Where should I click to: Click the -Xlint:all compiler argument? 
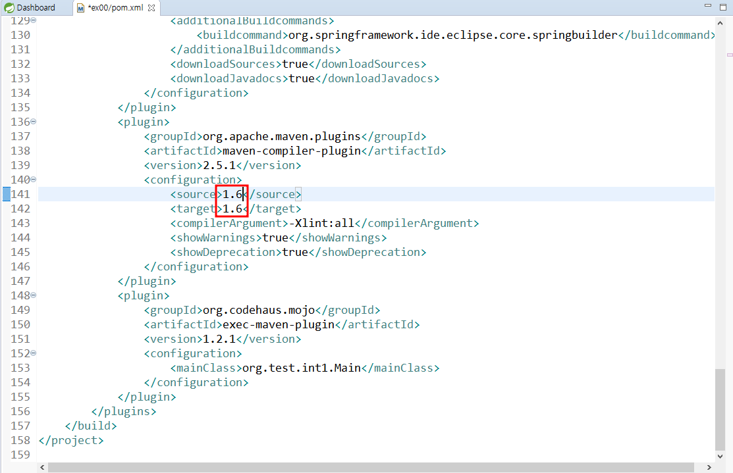coord(321,223)
